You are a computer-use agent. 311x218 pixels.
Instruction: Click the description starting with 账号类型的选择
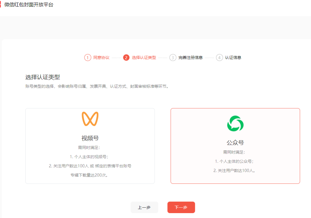click(97, 86)
